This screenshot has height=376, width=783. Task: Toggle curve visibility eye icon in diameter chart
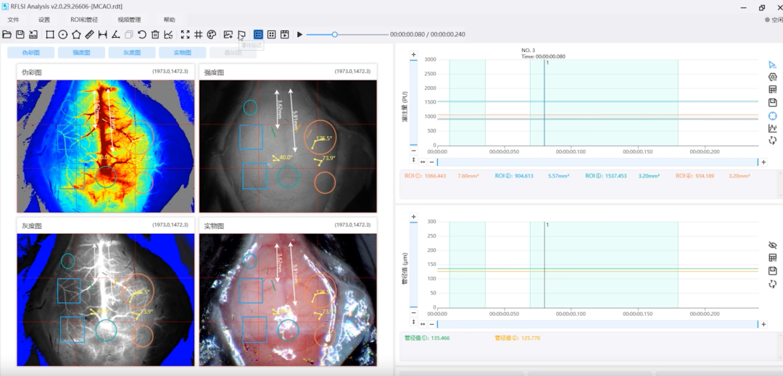coord(773,246)
